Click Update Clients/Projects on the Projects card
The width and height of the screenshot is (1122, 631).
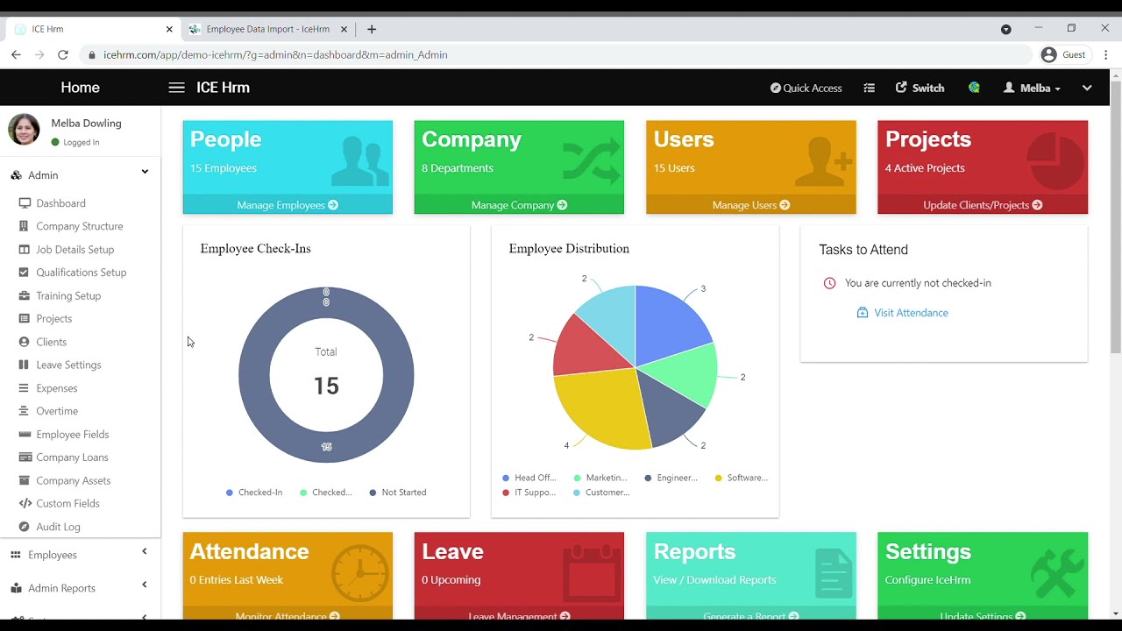[x=983, y=205]
